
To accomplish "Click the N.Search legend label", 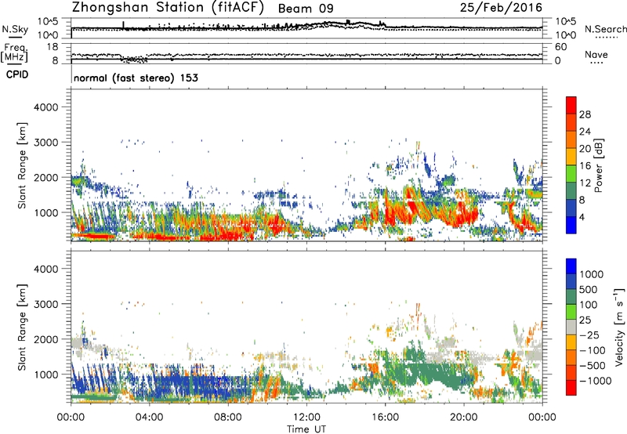I will coord(606,29).
